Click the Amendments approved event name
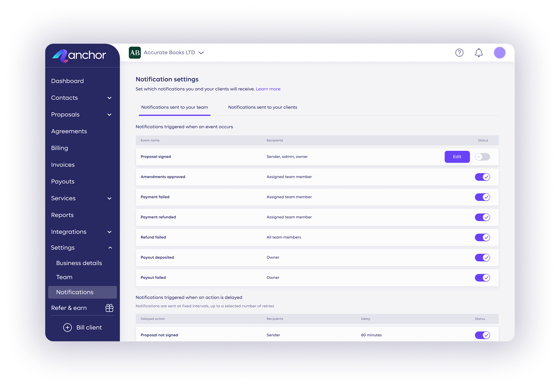Screen dimensions: 560x388 163,177
